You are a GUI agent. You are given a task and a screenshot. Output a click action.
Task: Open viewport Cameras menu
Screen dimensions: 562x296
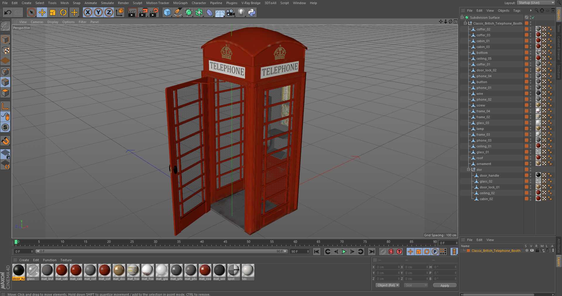click(37, 22)
